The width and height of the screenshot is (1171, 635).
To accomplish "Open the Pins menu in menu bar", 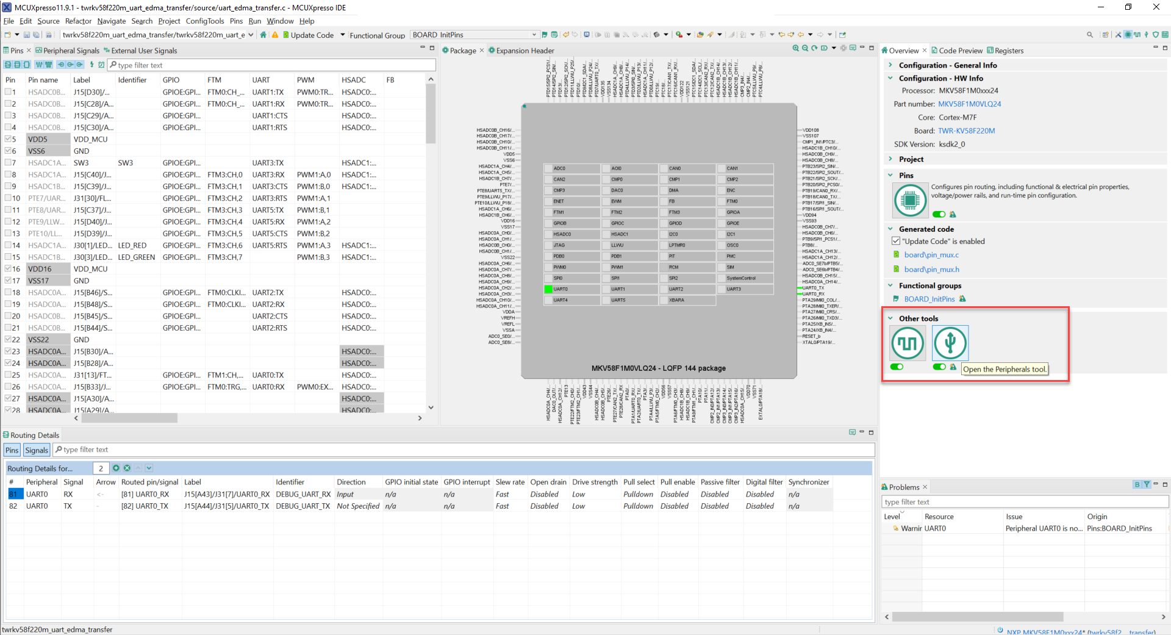I will pyautogui.click(x=236, y=21).
